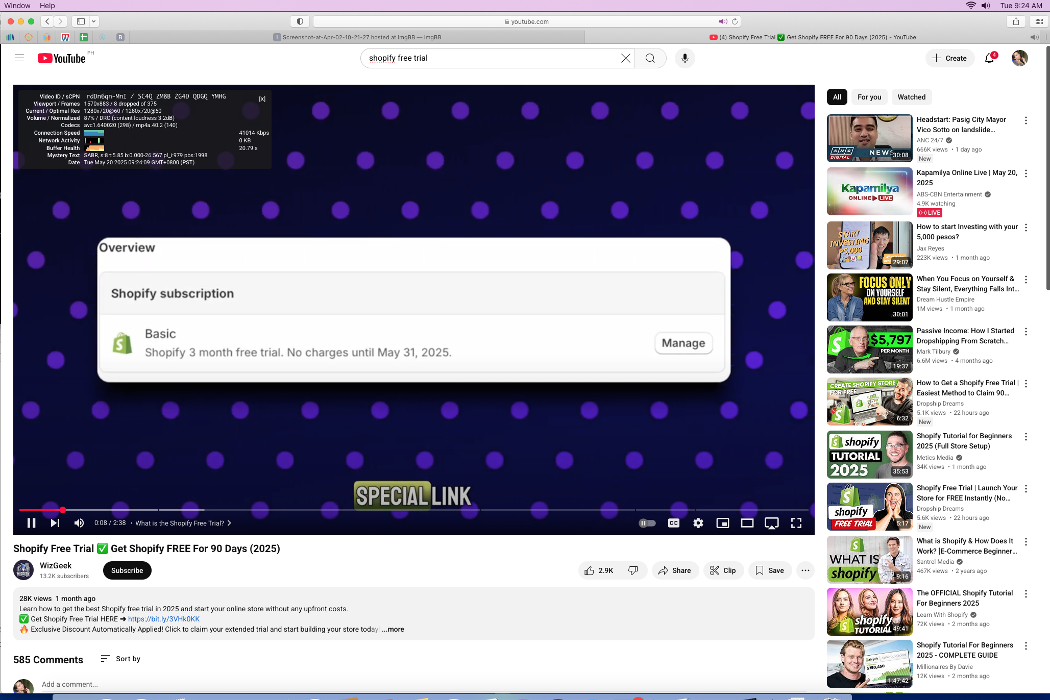
Task: Open options for What is Shopify video
Action: click(1026, 542)
